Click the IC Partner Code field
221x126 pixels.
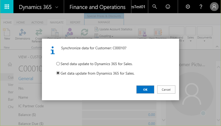pyautogui.click(x=119, y=106)
